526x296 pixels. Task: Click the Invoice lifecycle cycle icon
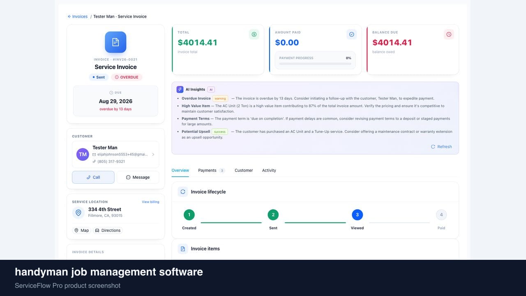point(183,192)
